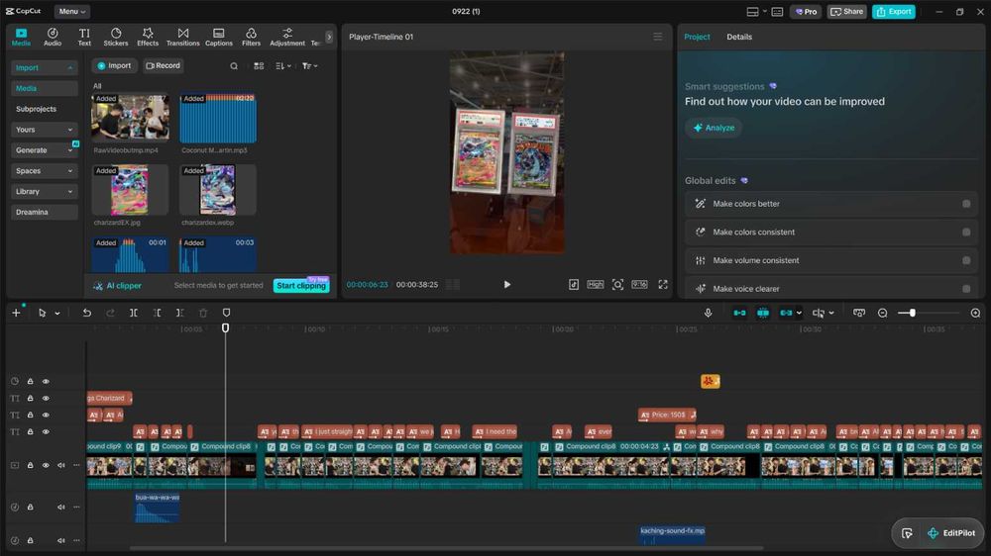The image size is (991, 556).
Task: Click the Analyze button
Action: [x=714, y=128]
